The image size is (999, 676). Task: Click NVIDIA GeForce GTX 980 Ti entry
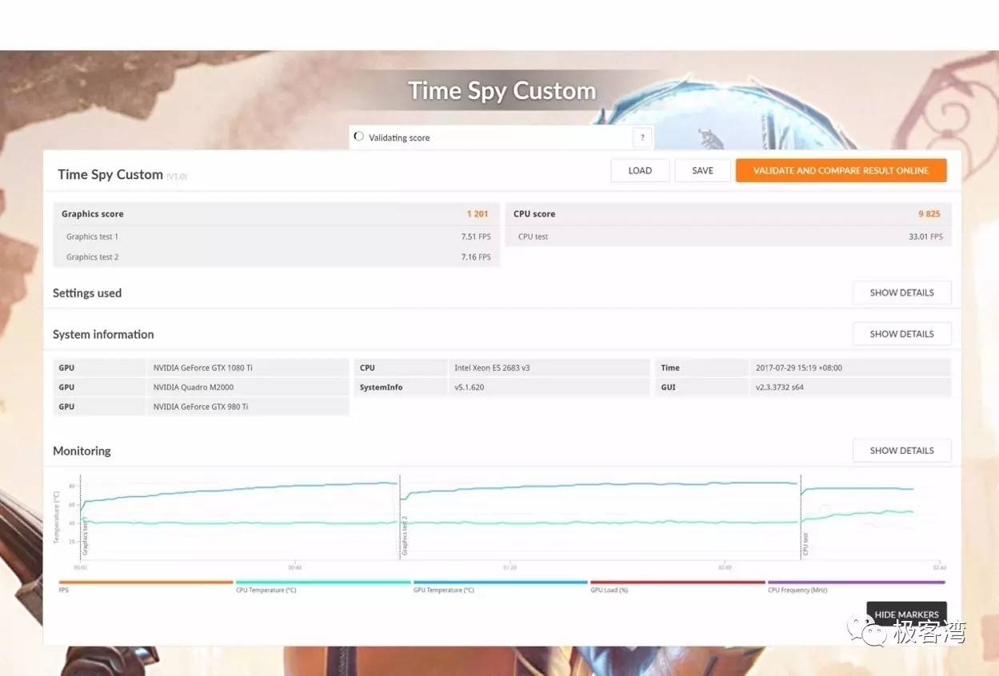[200, 407]
